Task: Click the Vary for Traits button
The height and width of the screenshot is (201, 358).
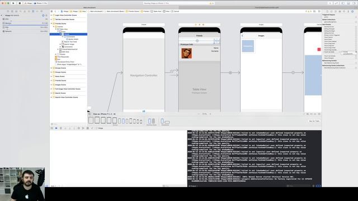Action: (x=314, y=121)
